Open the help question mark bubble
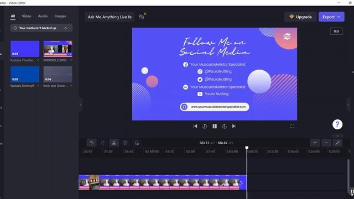354x199 pixels. coord(337,124)
